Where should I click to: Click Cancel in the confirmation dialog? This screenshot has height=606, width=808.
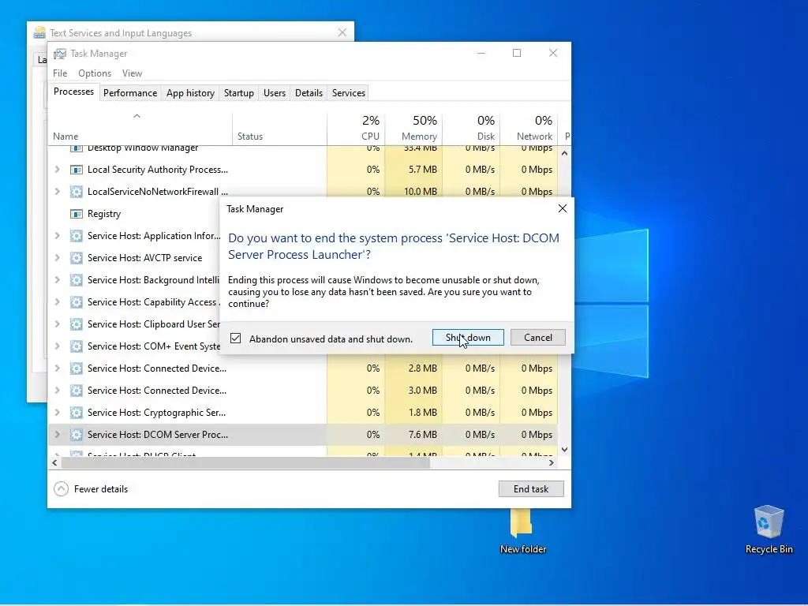click(538, 338)
